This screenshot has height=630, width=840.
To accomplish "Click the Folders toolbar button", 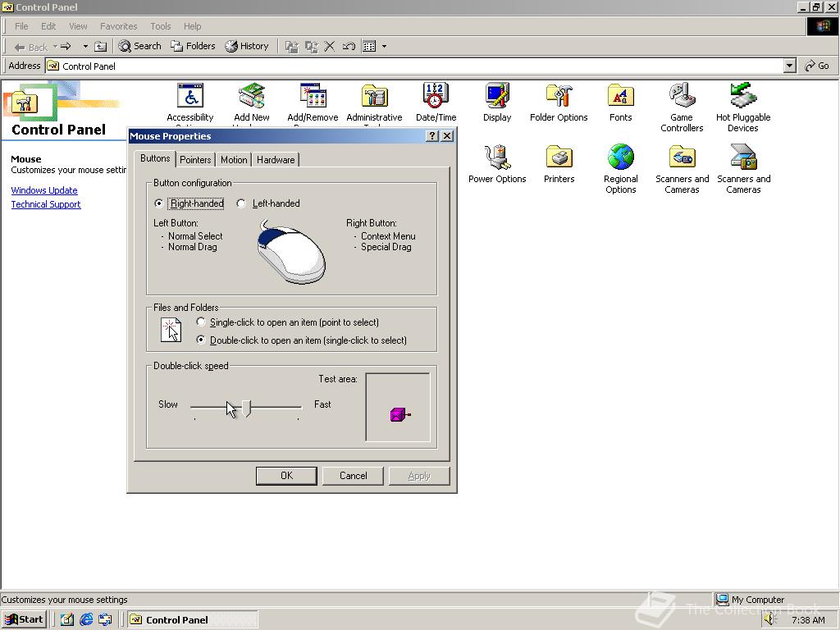I will tap(193, 46).
